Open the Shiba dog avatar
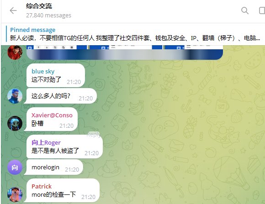Viewport: 265px width, 204px height. [15, 194]
